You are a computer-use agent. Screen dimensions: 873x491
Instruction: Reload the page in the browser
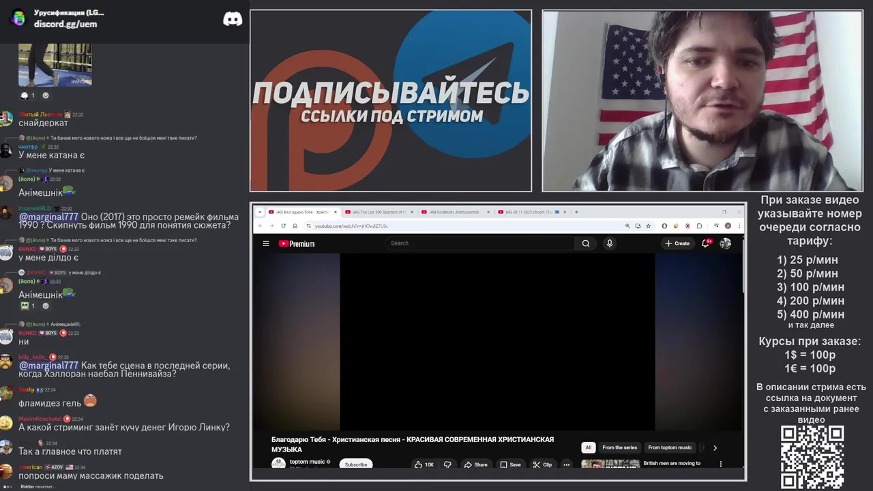(x=283, y=226)
